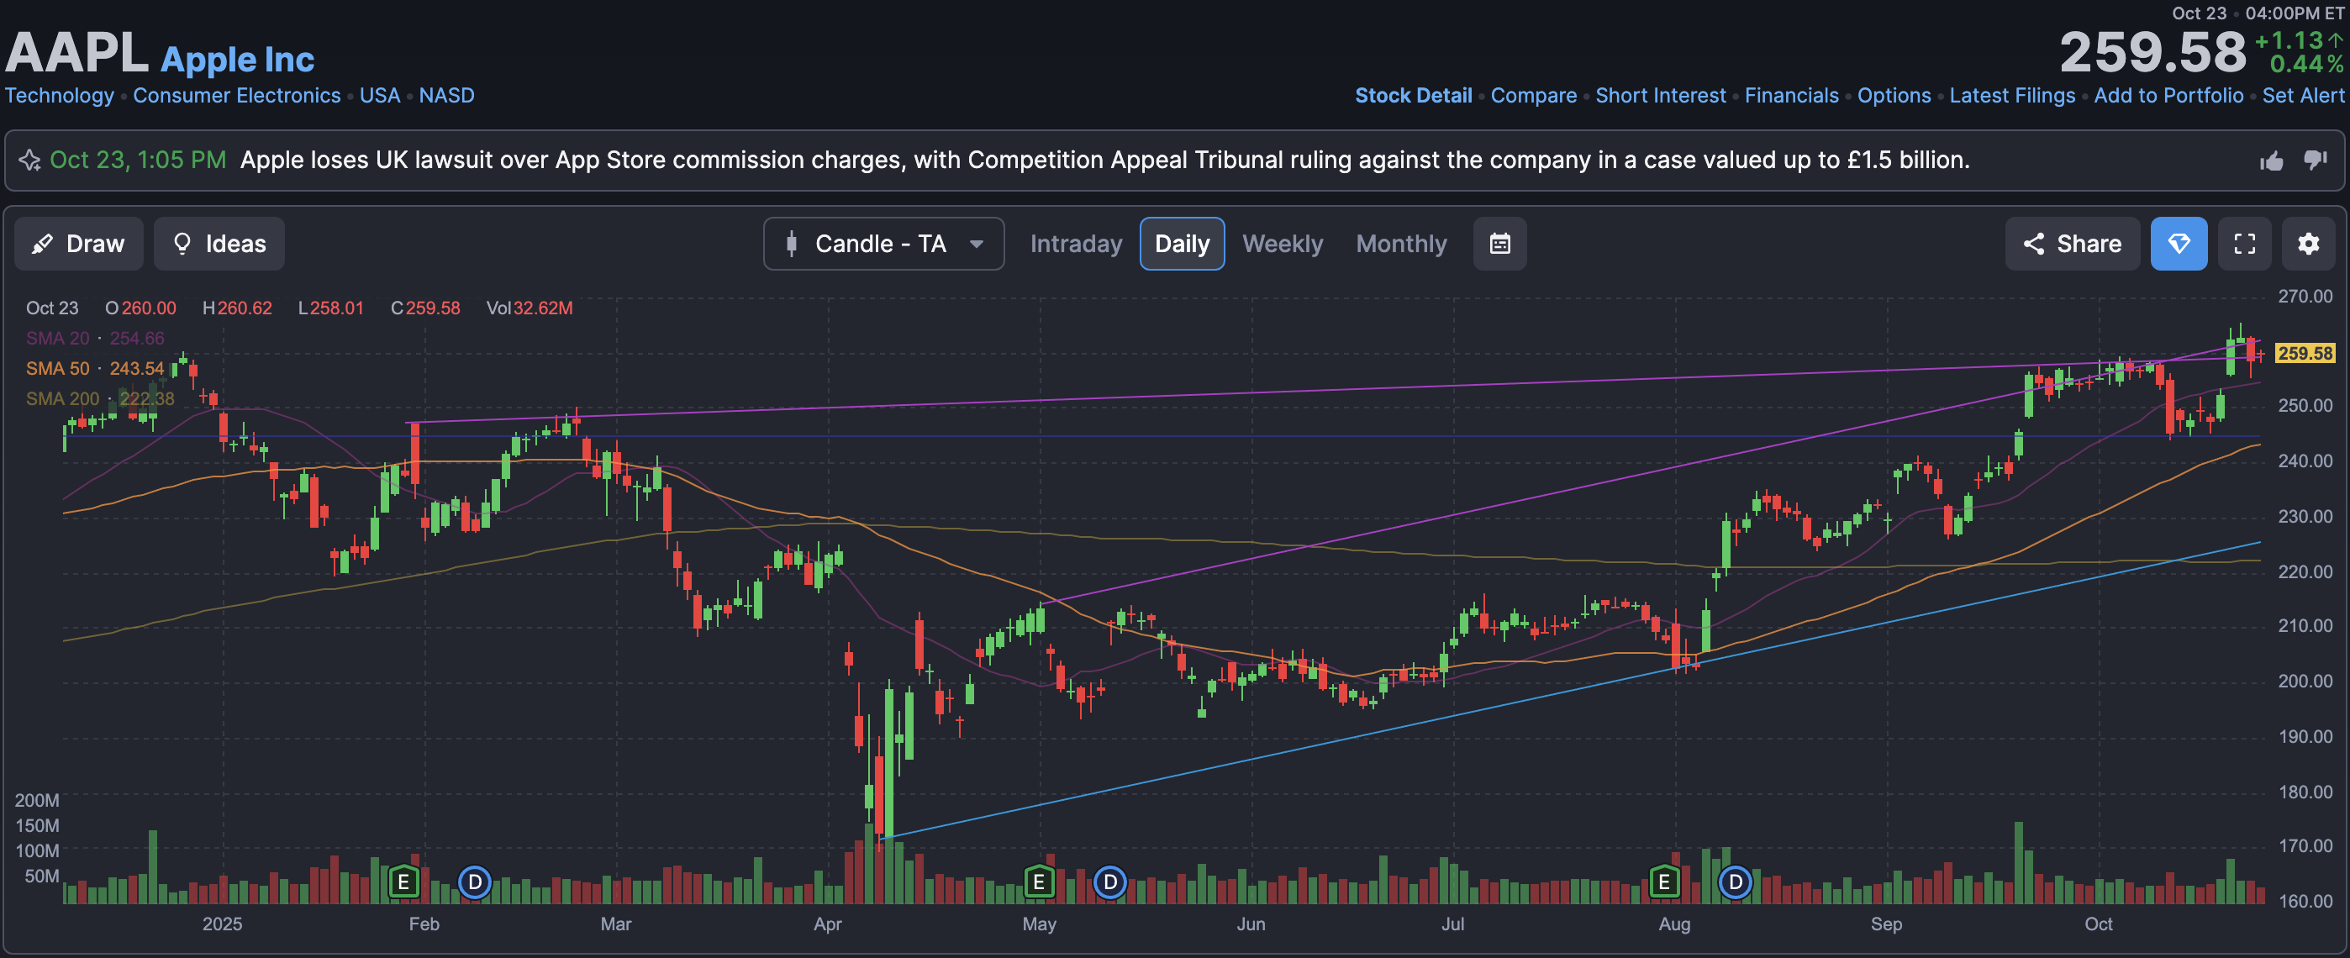Switch chart to Monthly timeframe
2350x958 pixels.
tap(1400, 244)
